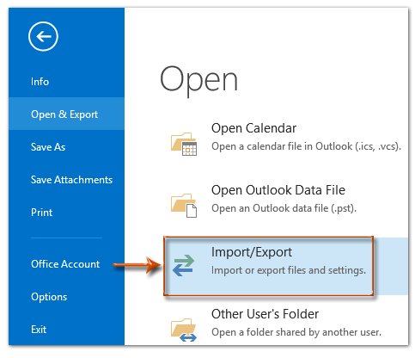Click the Other User's Folder title
Screen dimensions: 415x358
265,314
